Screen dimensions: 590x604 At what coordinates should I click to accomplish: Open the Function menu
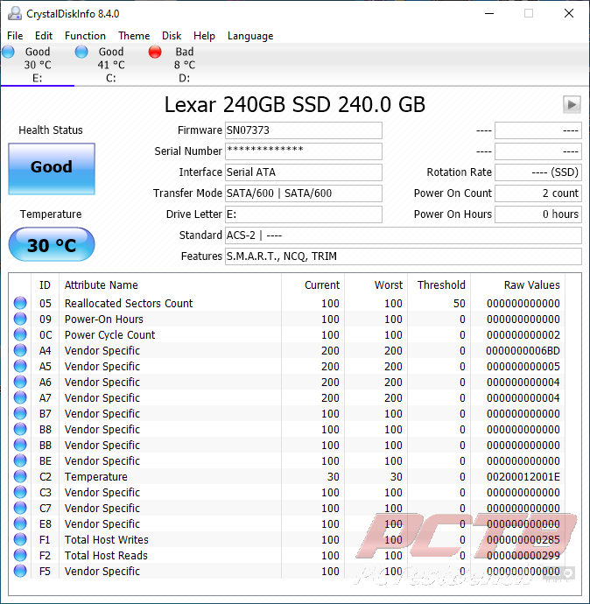pos(85,36)
